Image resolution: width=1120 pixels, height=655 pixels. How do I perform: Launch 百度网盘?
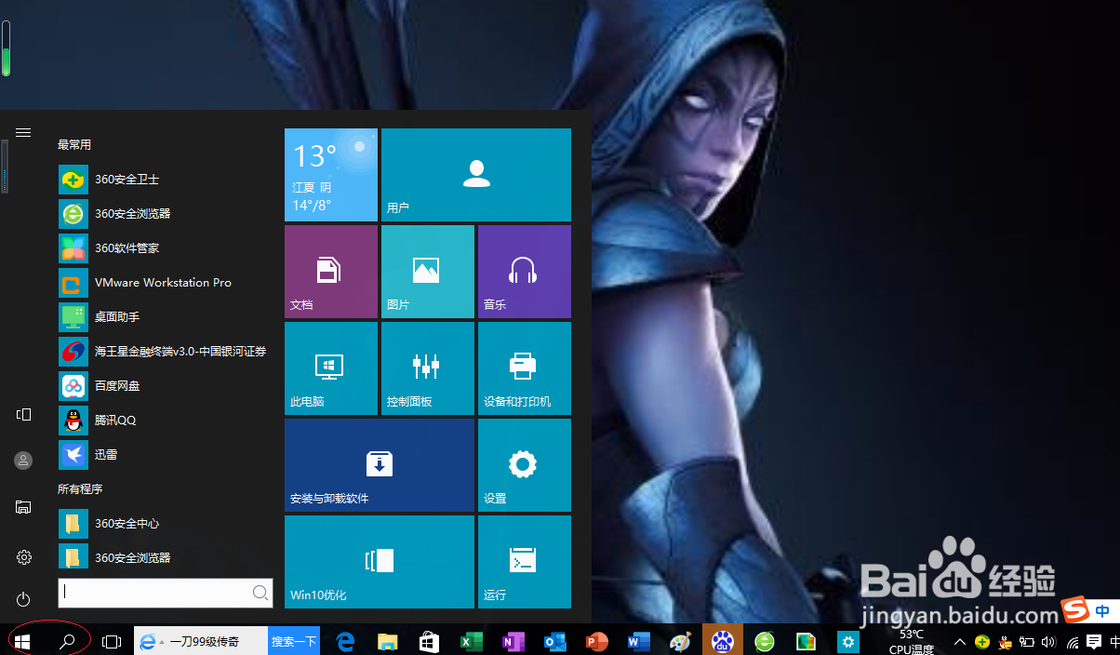coord(164,386)
